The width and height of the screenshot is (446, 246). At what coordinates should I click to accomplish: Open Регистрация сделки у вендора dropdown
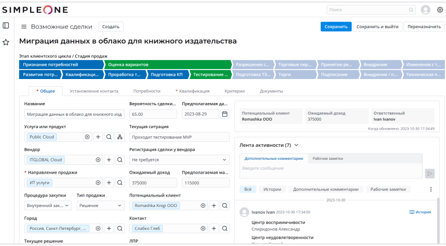click(x=179, y=160)
